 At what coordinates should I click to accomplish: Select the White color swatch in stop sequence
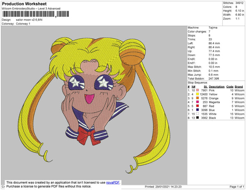[x=198, y=114]
